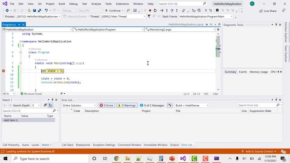Pin the Error List panel
This screenshot has height=163, width=290.
276,100
